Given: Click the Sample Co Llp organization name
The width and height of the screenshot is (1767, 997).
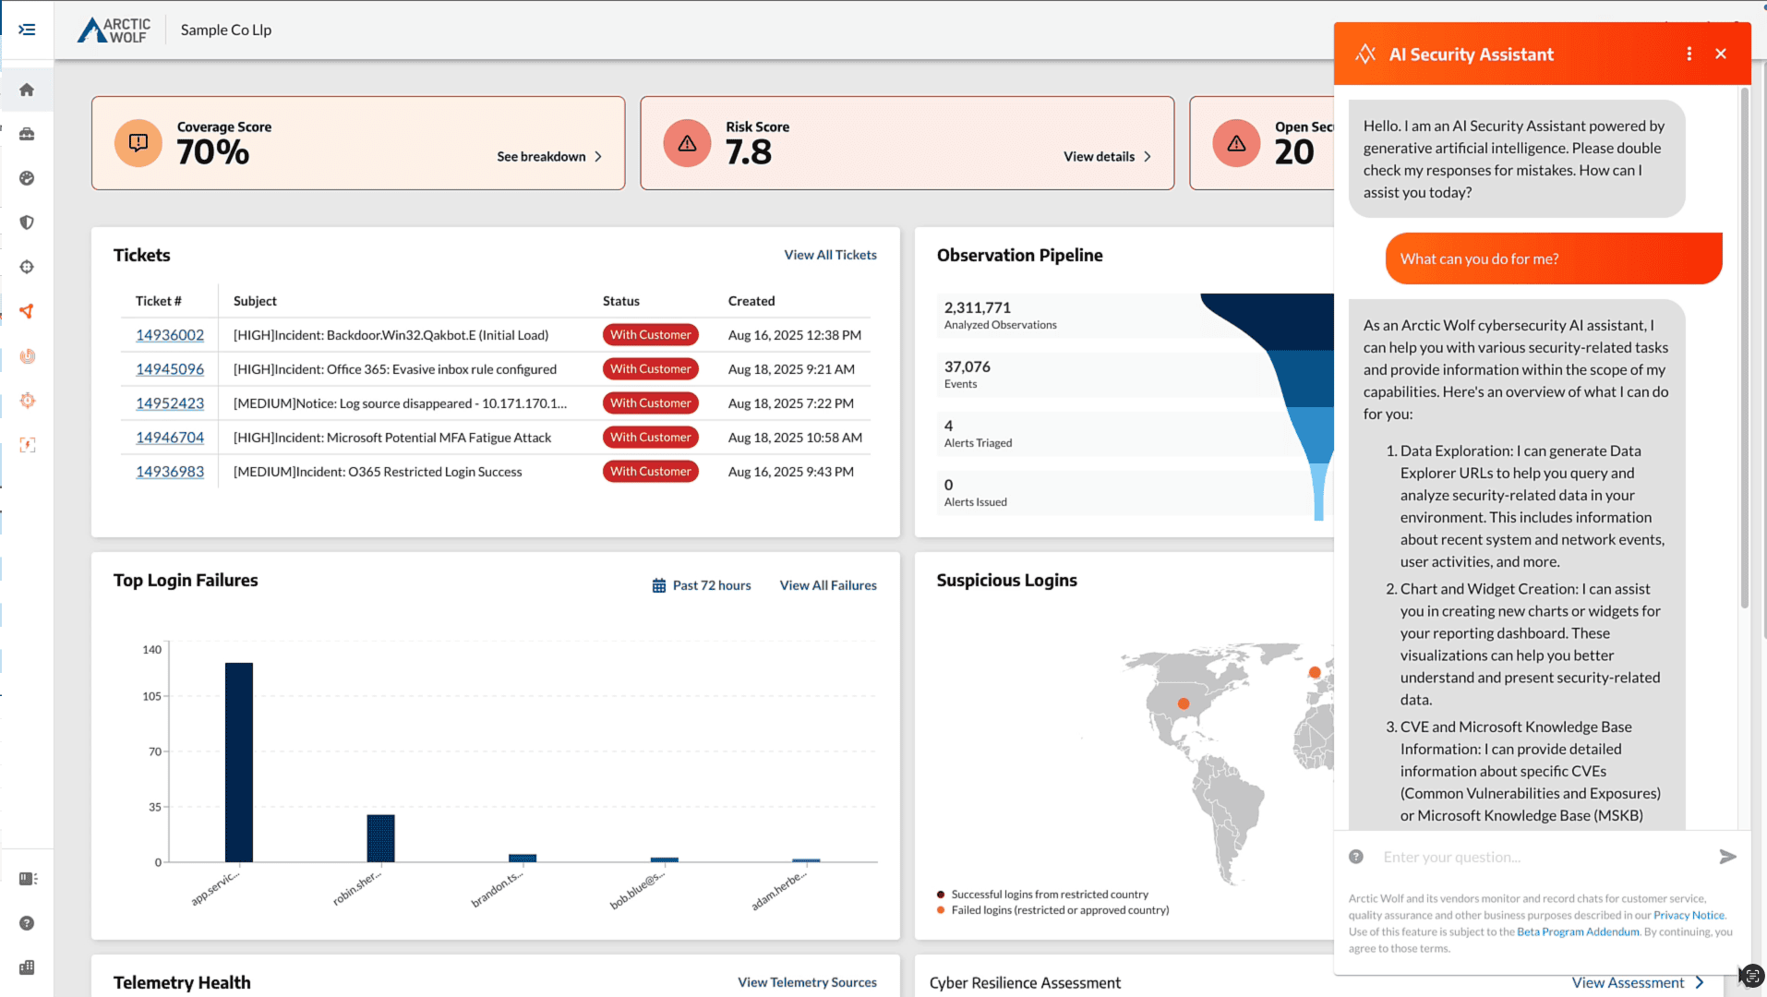Looking at the screenshot, I should pyautogui.click(x=226, y=30).
